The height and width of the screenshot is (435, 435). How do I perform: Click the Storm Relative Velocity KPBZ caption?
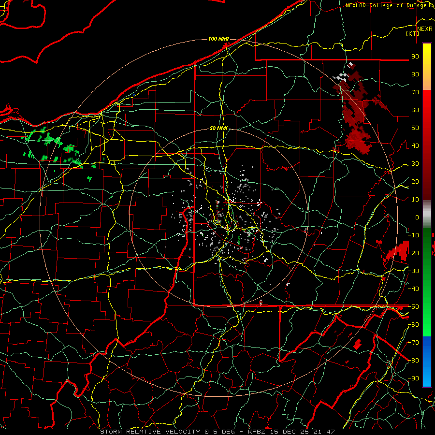tap(217, 432)
